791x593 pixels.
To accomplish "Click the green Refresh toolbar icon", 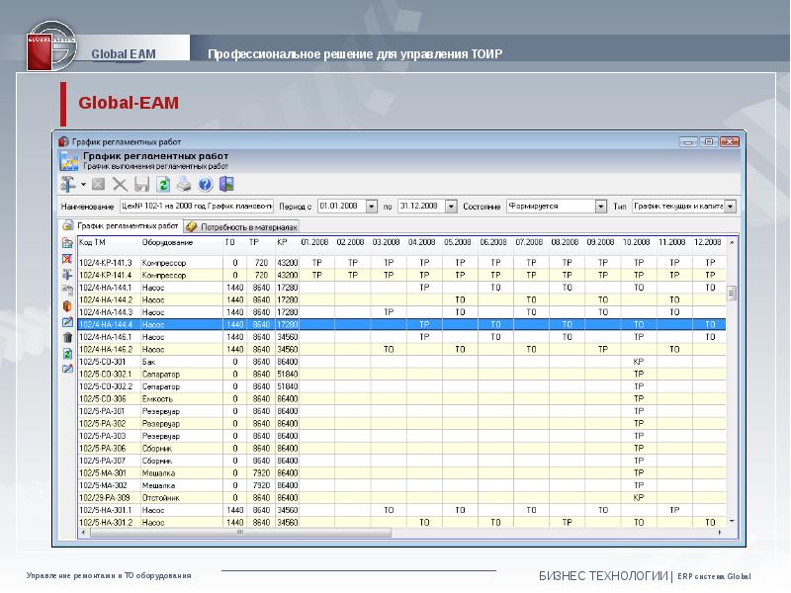I will [x=163, y=185].
